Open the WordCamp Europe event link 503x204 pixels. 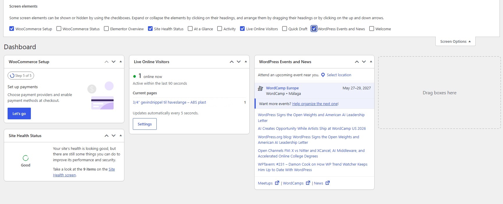coord(282,88)
